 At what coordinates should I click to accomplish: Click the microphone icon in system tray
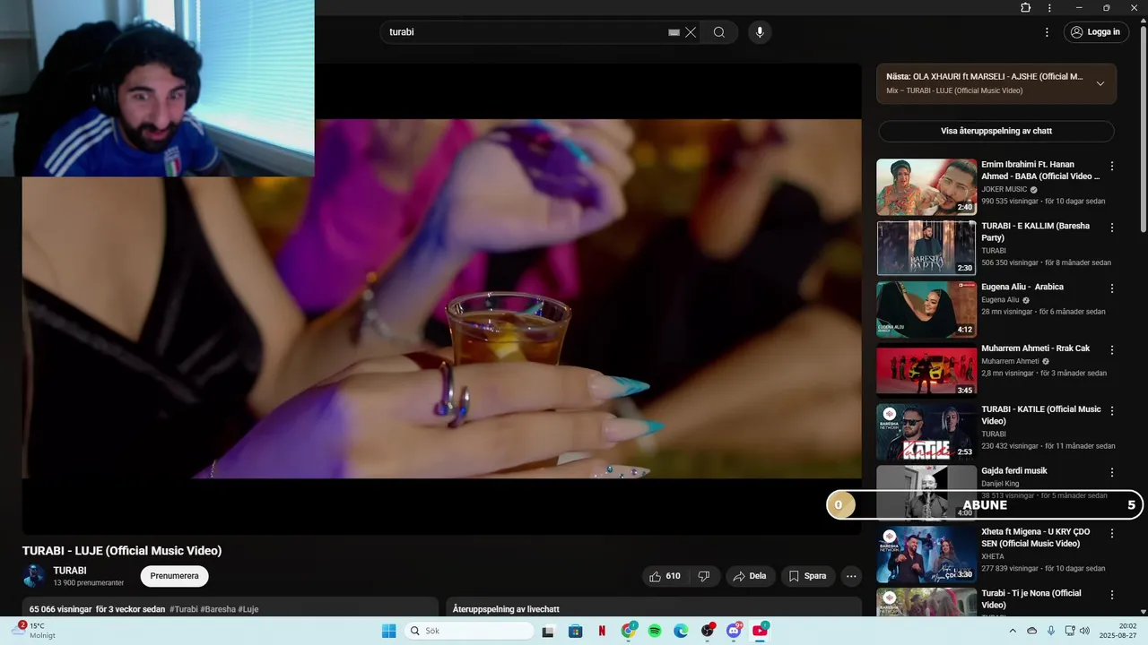pyautogui.click(x=1051, y=631)
